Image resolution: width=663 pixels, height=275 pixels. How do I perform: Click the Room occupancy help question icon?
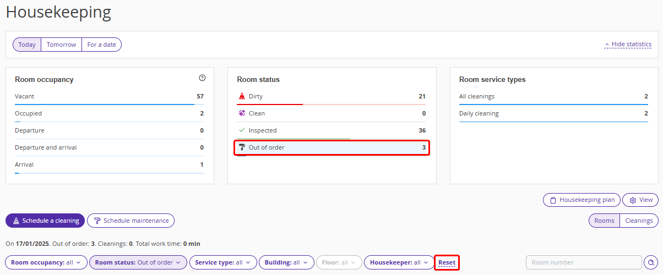pos(202,79)
